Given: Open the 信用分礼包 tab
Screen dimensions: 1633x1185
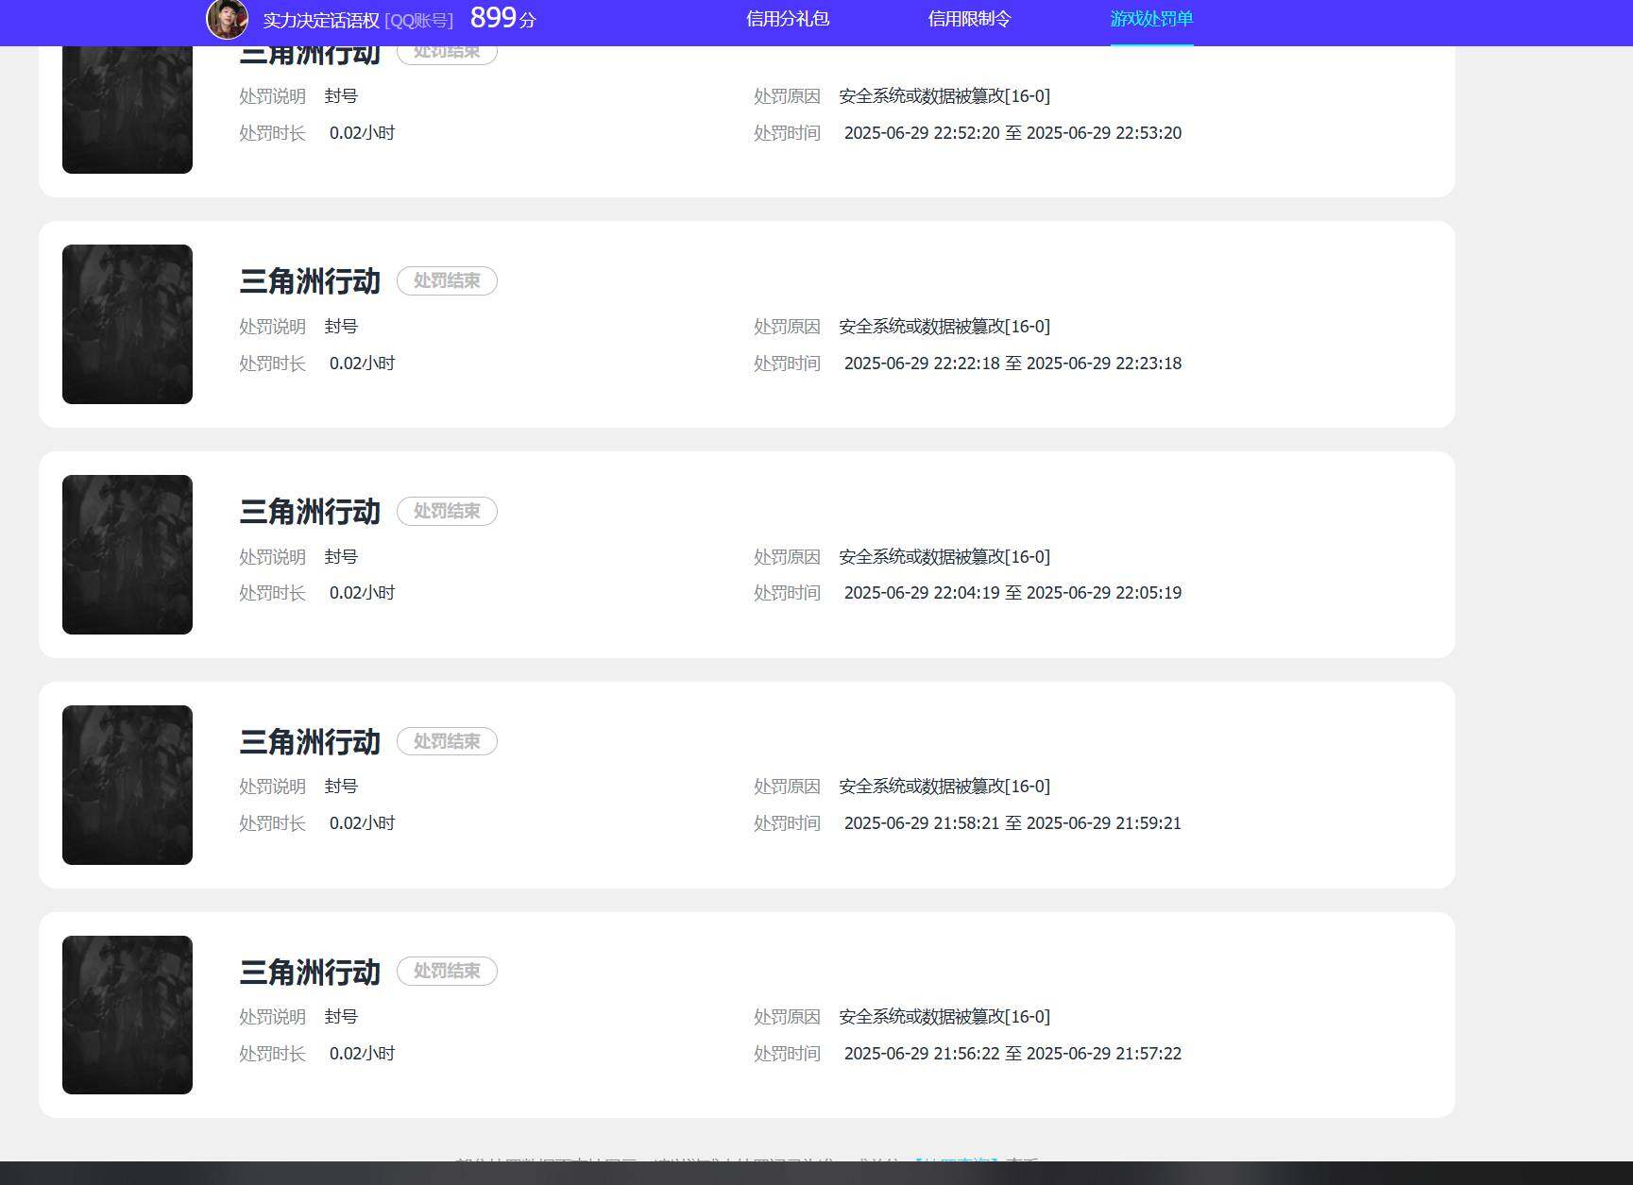Looking at the screenshot, I should click(788, 19).
